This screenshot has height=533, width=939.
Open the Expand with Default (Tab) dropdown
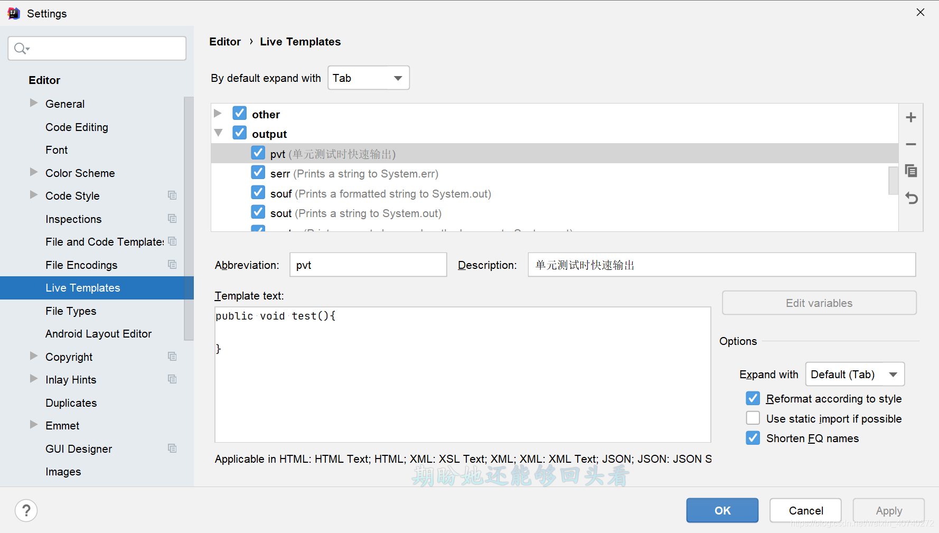pos(855,374)
